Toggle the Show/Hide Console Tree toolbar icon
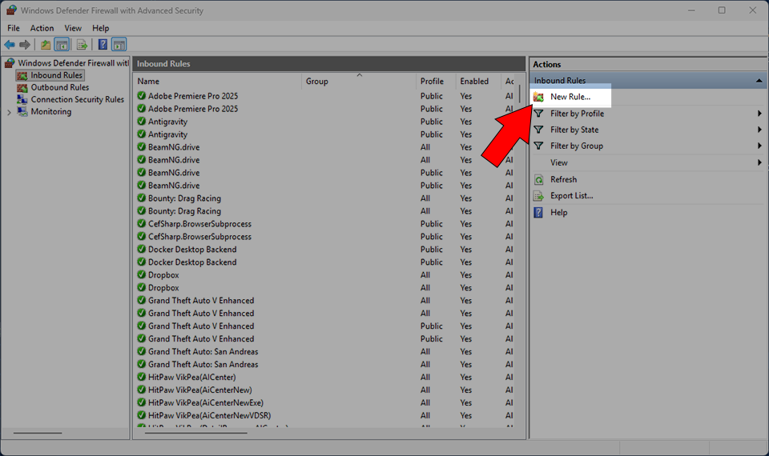Image resolution: width=769 pixels, height=456 pixels. [62, 45]
